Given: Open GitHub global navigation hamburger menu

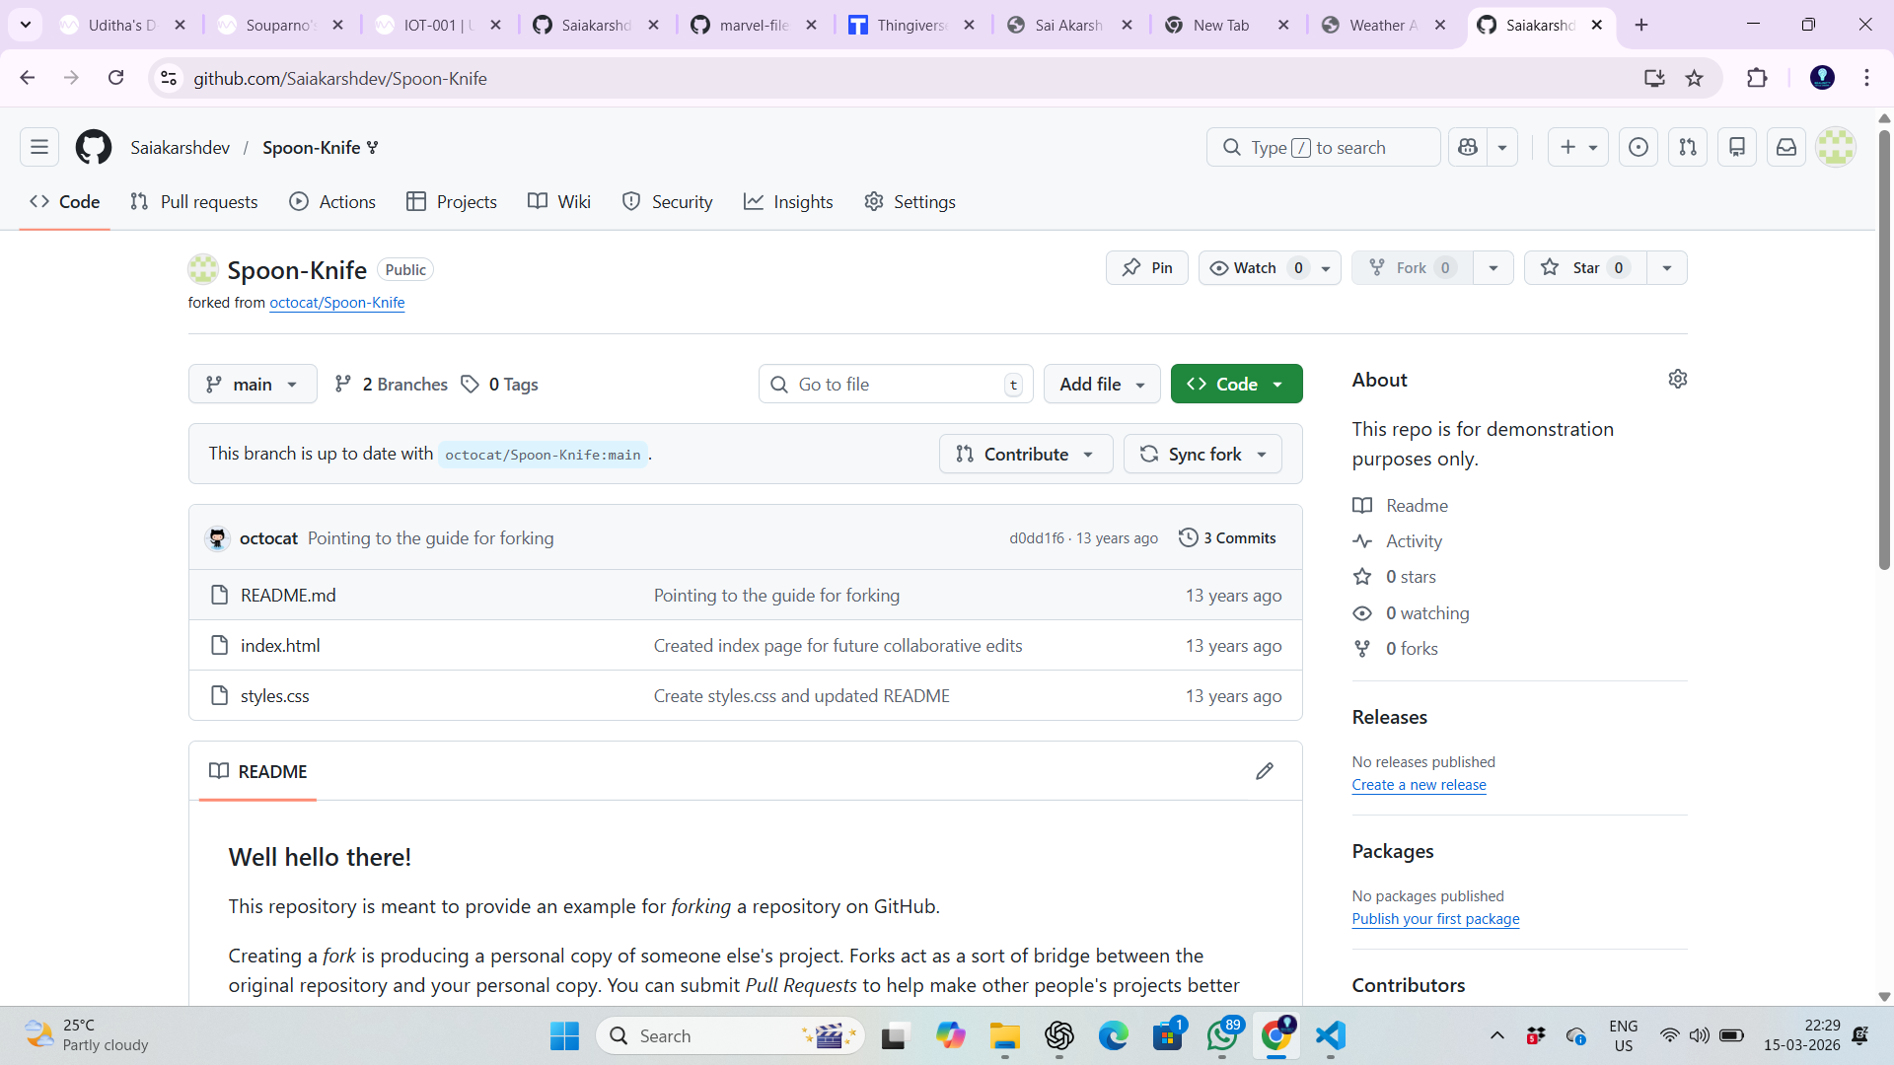Looking at the screenshot, I should click(39, 147).
